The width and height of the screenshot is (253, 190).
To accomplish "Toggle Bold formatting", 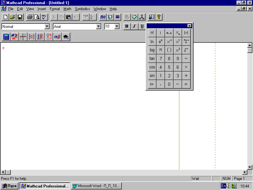I will (x=127, y=26).
